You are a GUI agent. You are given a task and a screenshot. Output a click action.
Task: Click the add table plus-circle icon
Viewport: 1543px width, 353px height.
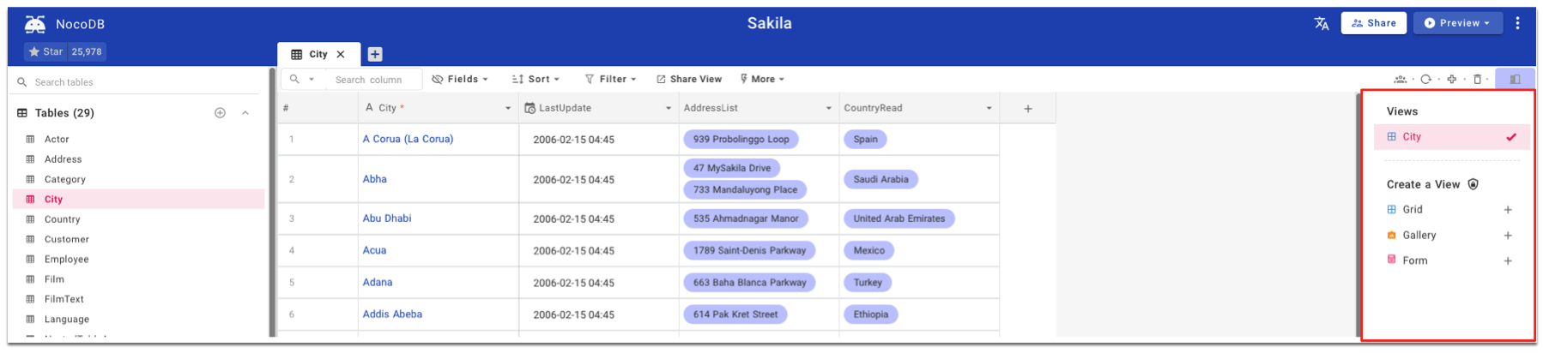click(x=220, y=112)
